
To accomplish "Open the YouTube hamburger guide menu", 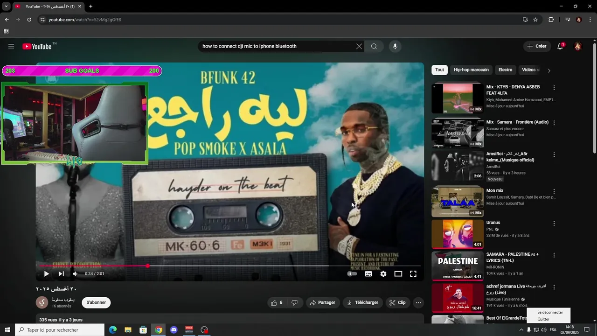I will click(11, 46).
